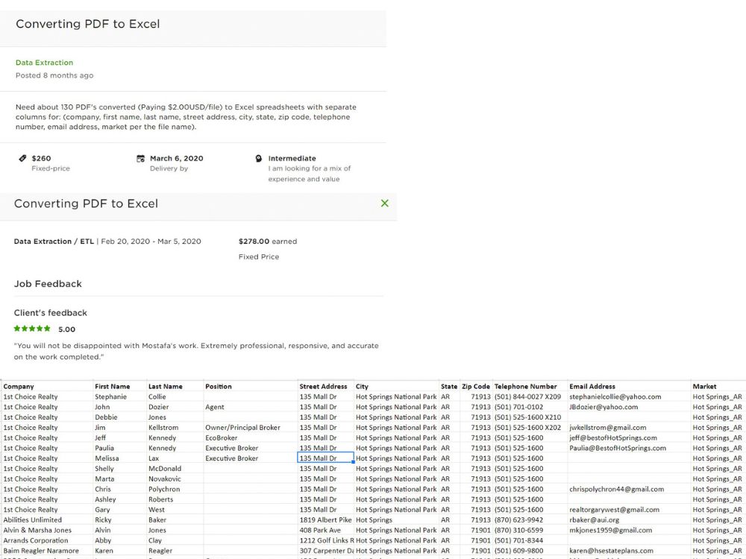
Task: Click the phone number (870) 623-9942
Action: [x=518, y=520]
